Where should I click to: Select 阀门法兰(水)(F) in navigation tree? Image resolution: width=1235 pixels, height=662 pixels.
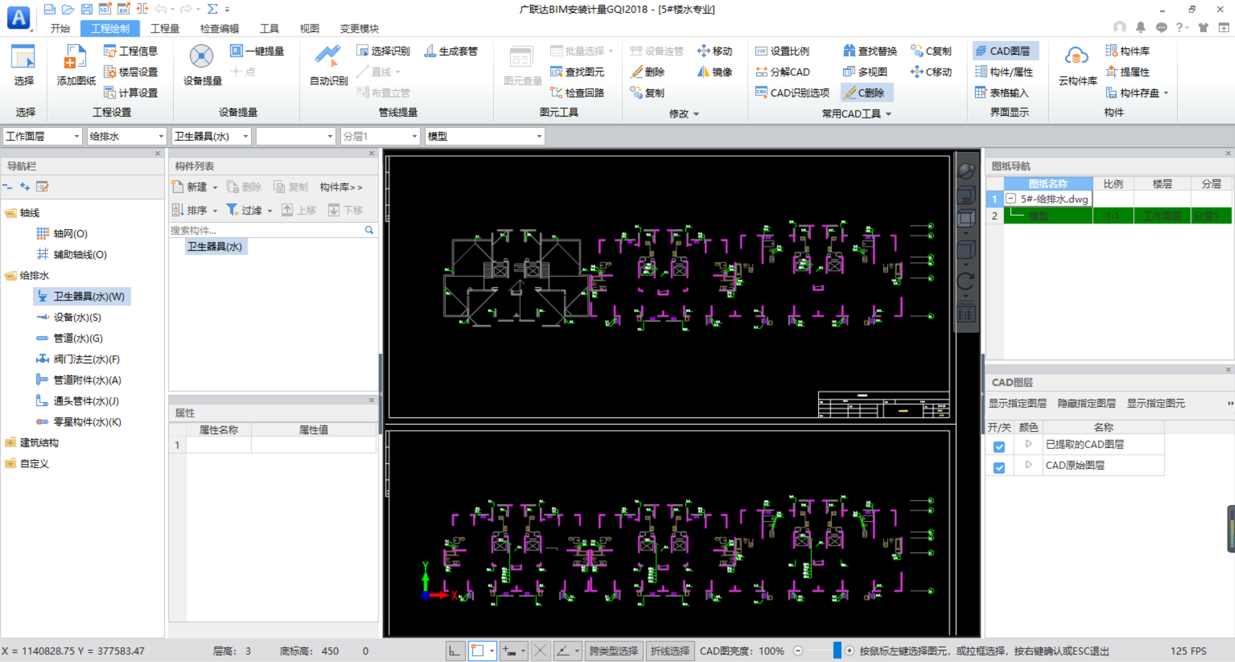[86, 359]
